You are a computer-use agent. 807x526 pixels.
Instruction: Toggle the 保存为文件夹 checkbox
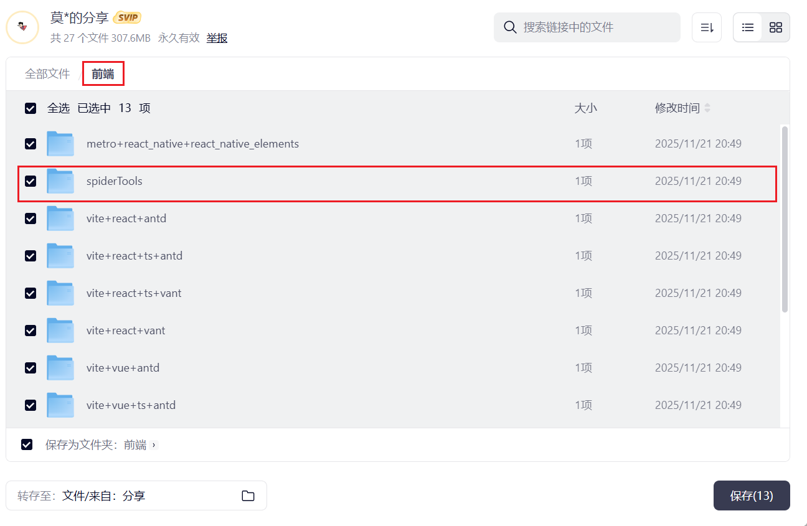pos(27,444)
